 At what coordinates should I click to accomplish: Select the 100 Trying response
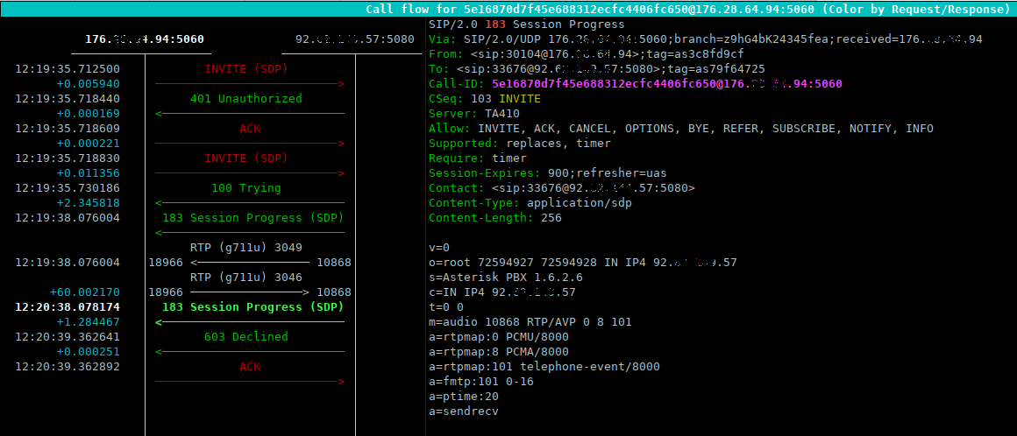tap(245, 188)
